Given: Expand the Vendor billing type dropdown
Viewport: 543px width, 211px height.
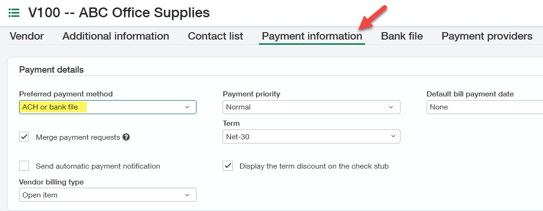Looking at the screenshot, I should pos(108,195).
